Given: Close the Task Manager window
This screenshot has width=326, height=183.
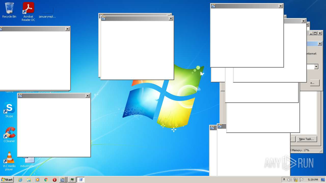Looking at the screenshot, I should point(320,33).
